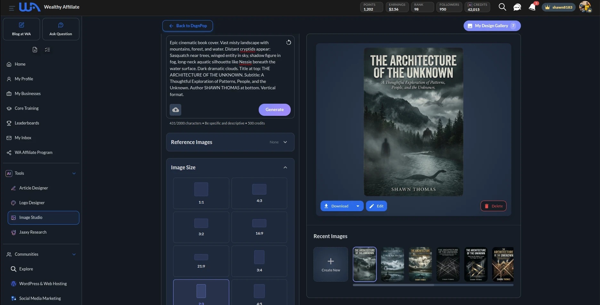Open Logo Designer in the sidebar
The image size is (600, 305).
click(32, 203)
